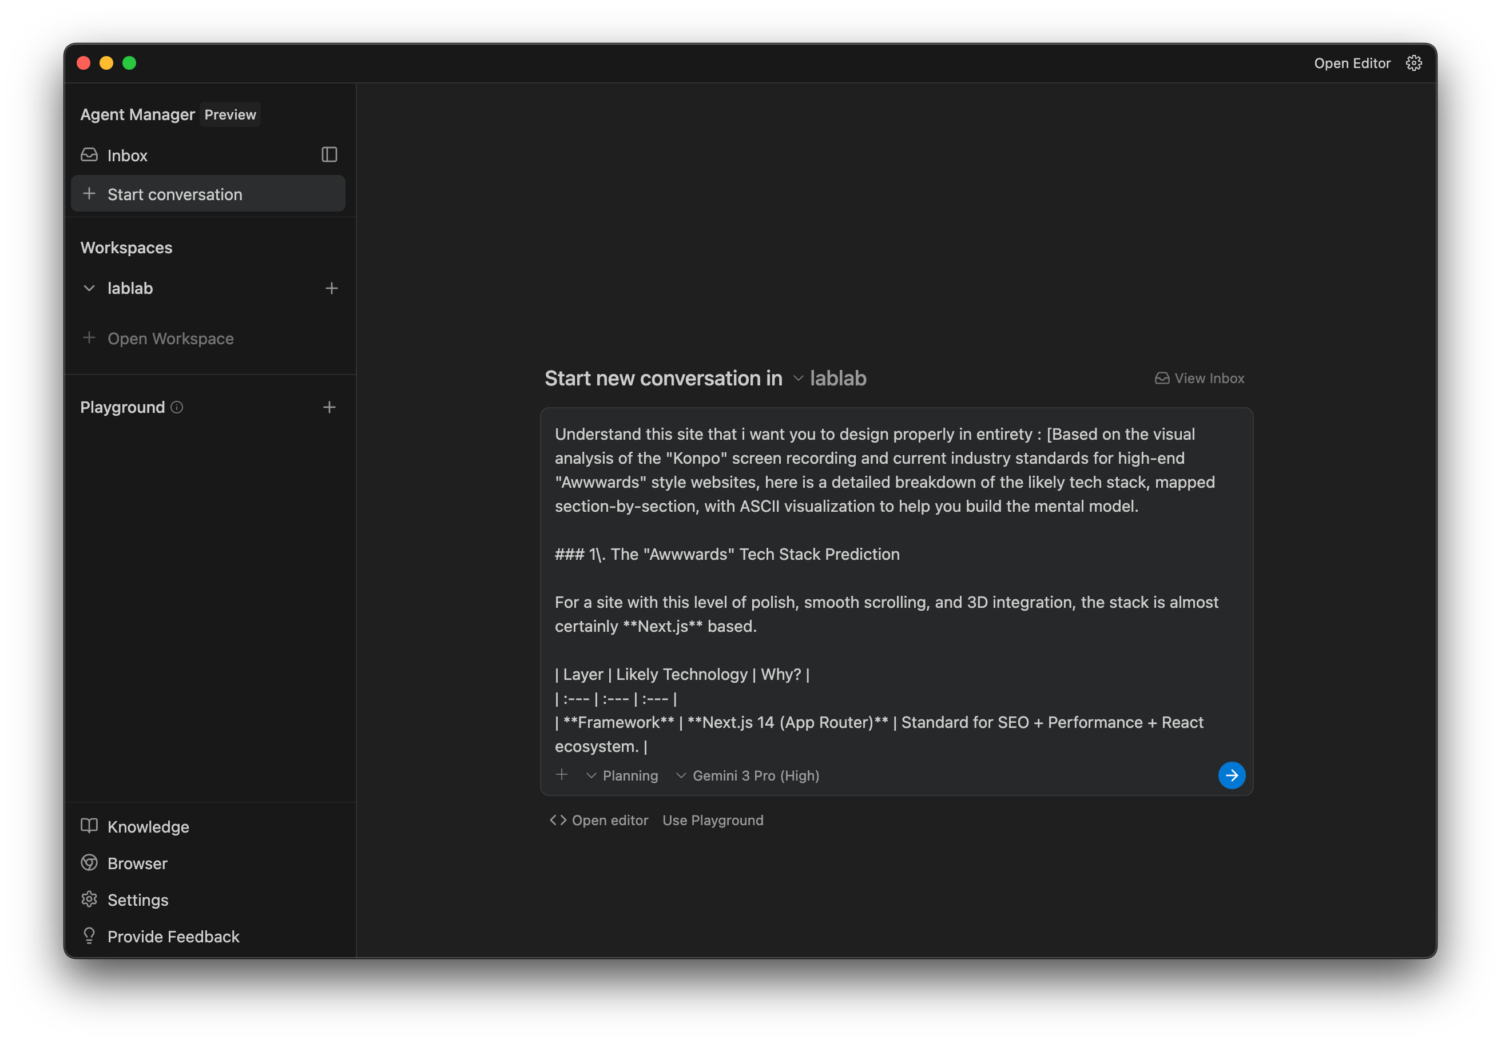Add a conversation to the lablab workspace with plus
Viewport: 1501px width, 1043px height.
coord(331,288)
